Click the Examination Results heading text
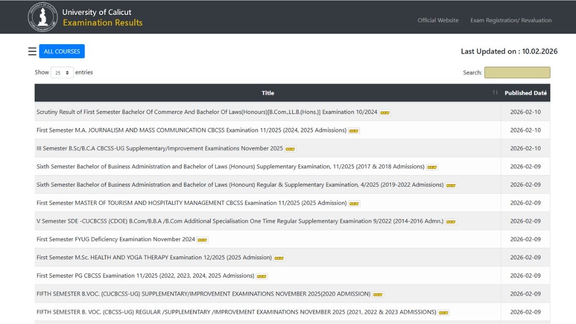The image size is (576, 324). coord(103,23)
